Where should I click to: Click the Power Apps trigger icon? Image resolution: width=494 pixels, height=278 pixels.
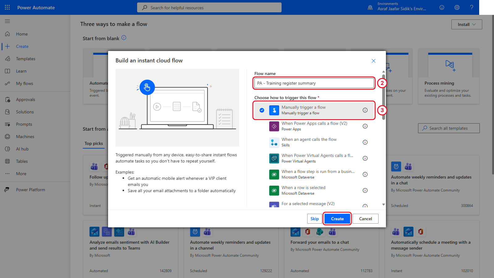274,126
